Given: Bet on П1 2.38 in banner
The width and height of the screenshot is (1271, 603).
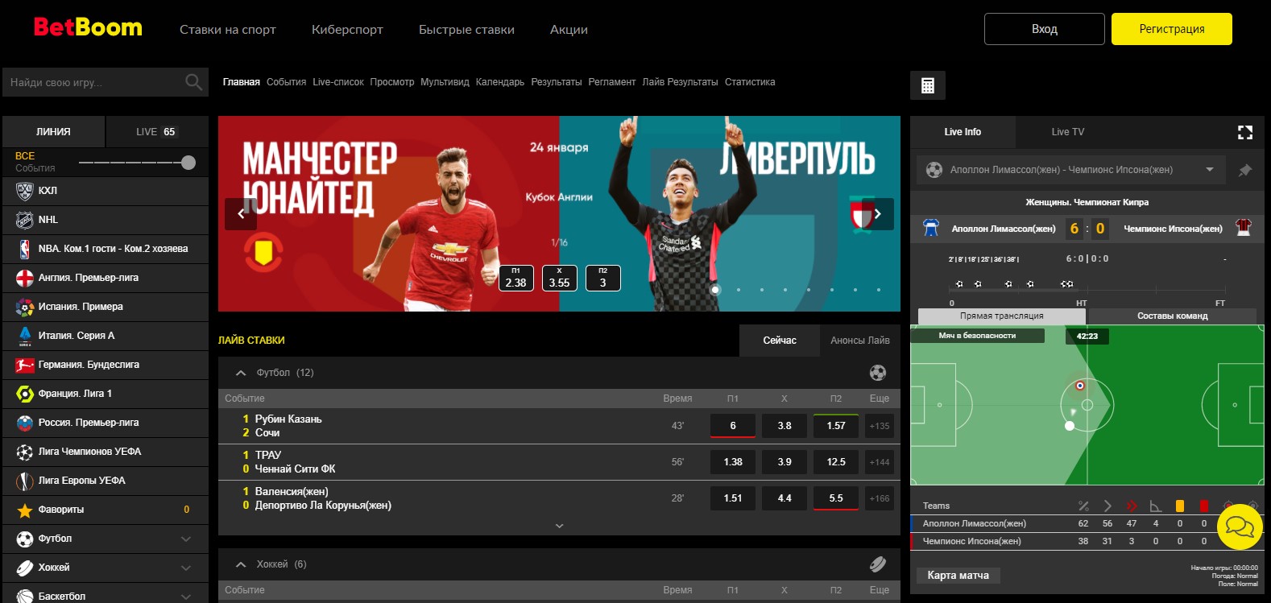Looking at the screenshot, I should [515, 278].
